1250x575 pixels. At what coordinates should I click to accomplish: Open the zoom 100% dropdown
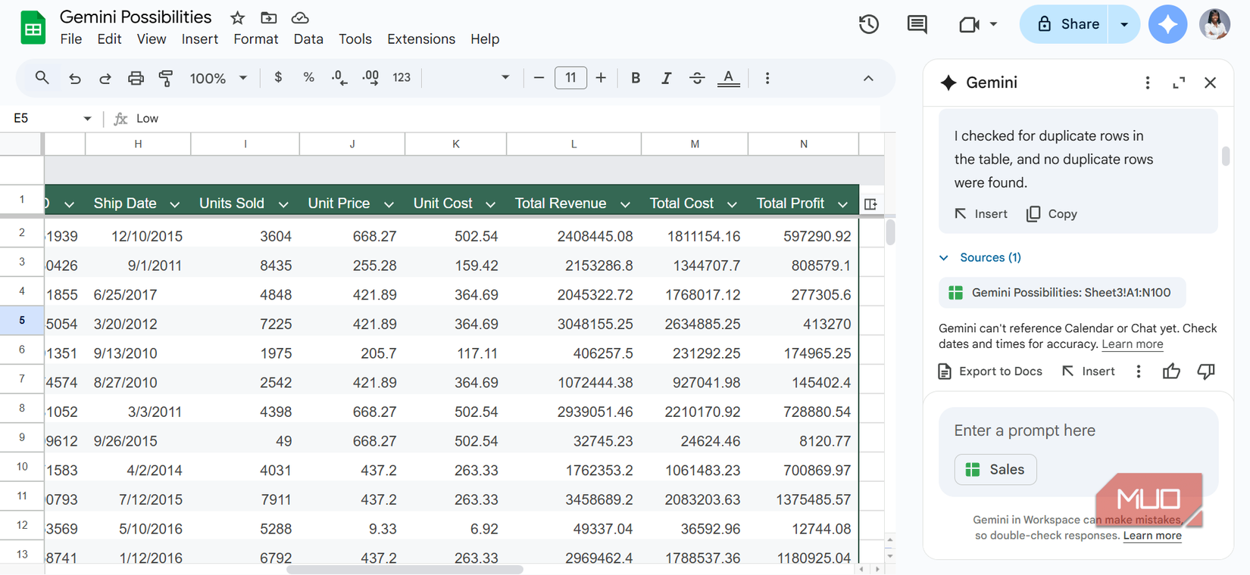218,78
